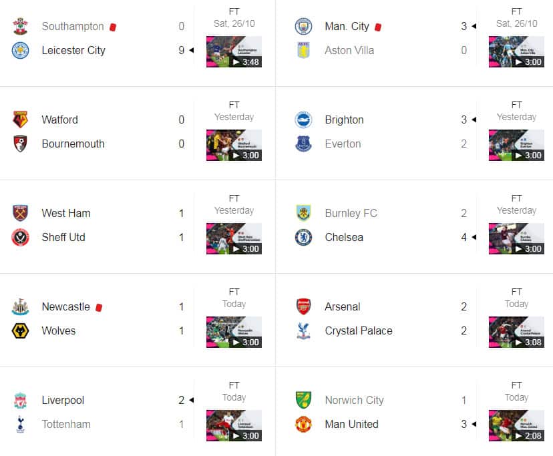Image resolution: width=553 pixels, height=456 pixels.
Task: Open the Liverpool vs Tottenham highlight thumbnail
Action: coord(233,425)
